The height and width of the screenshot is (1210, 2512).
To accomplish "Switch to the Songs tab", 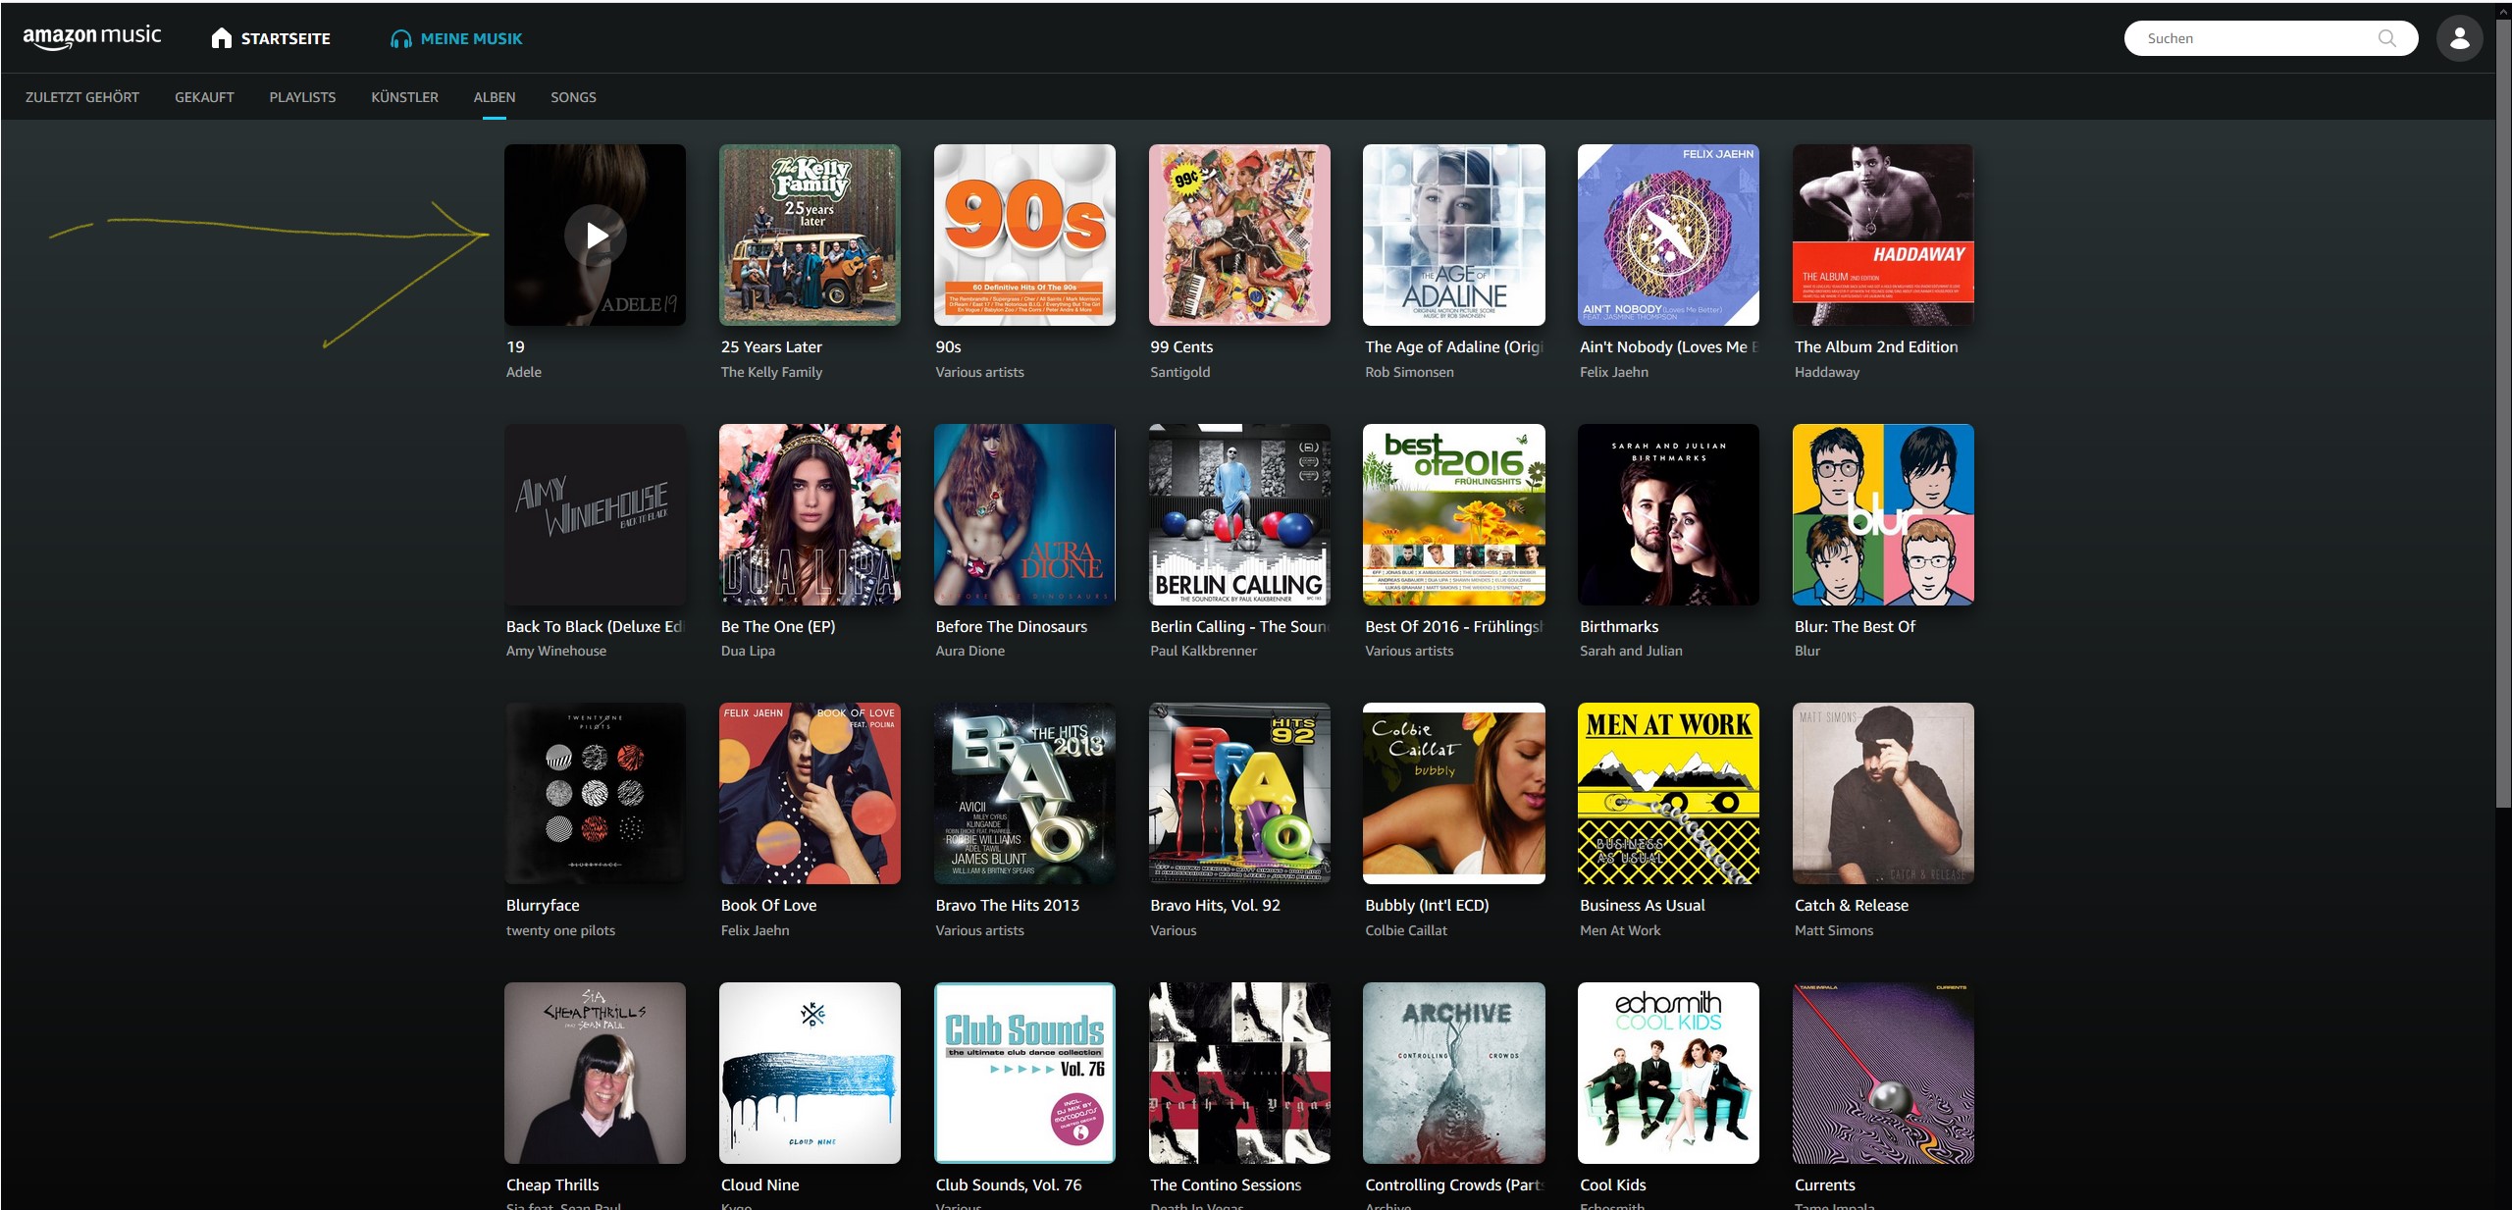I will click(573, 97).
